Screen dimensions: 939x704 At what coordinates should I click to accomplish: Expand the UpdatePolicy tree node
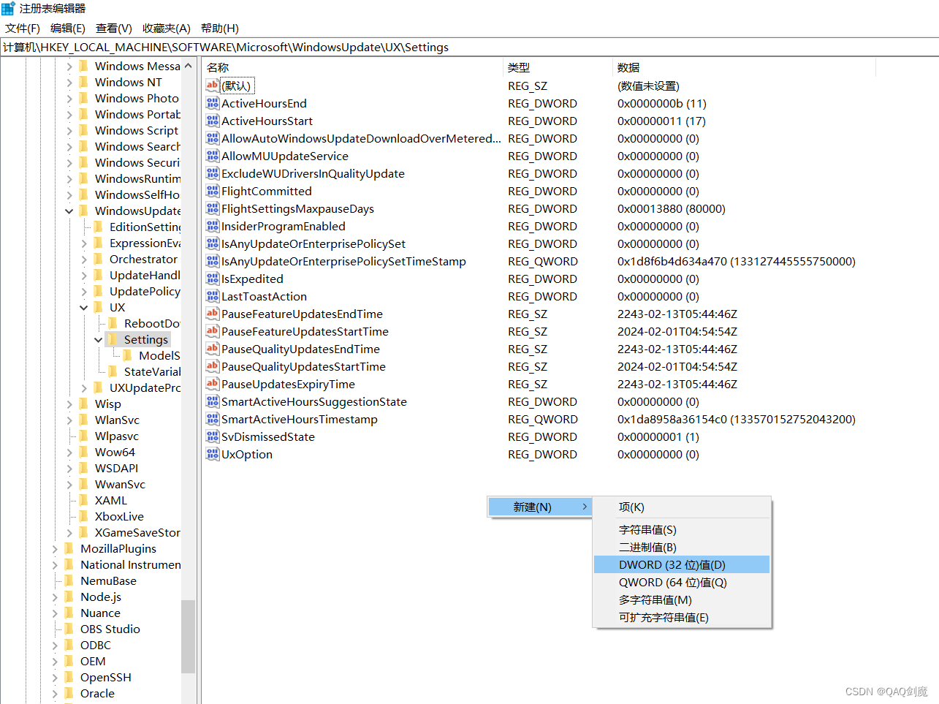click(x=84, y=291)
